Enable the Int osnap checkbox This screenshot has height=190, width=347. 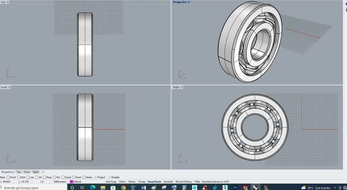tap(37, 177)
